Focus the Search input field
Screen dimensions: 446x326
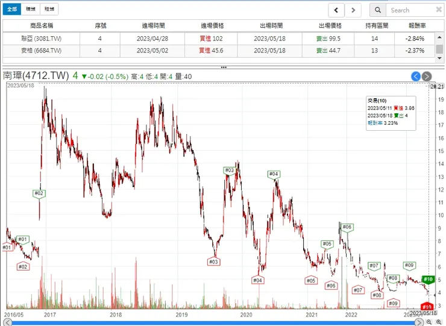[x=410, y=10]
